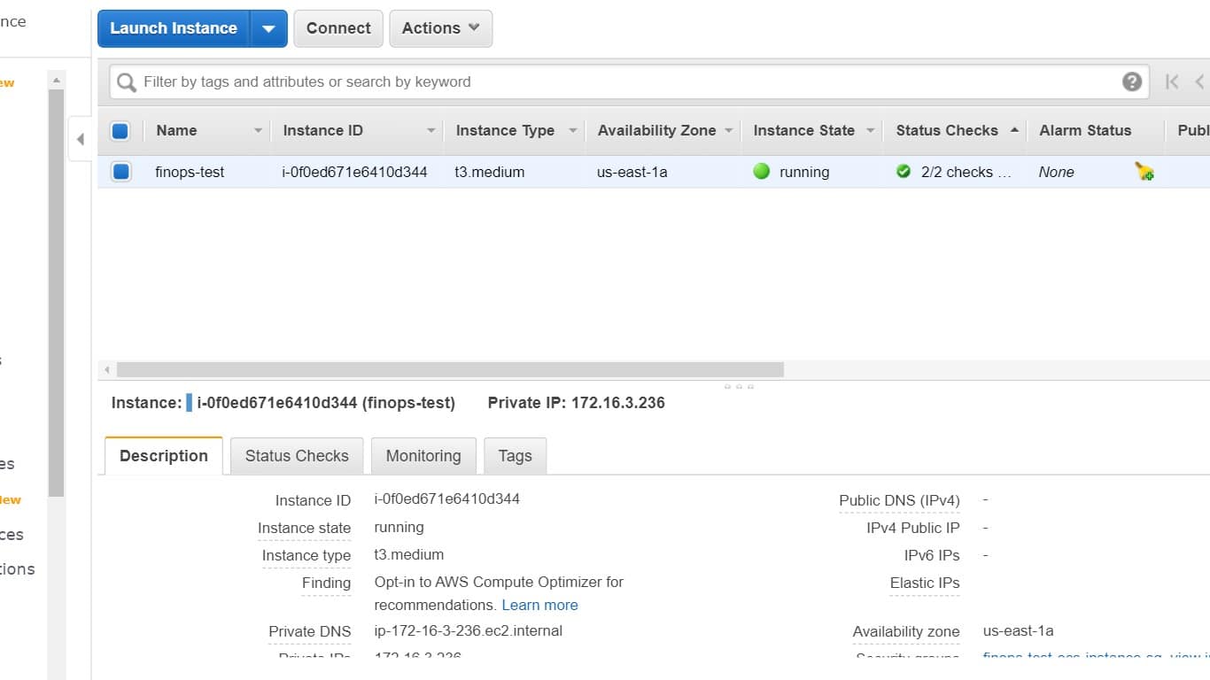Expand the Launch Instance split-button arrow

coord(268,27)
